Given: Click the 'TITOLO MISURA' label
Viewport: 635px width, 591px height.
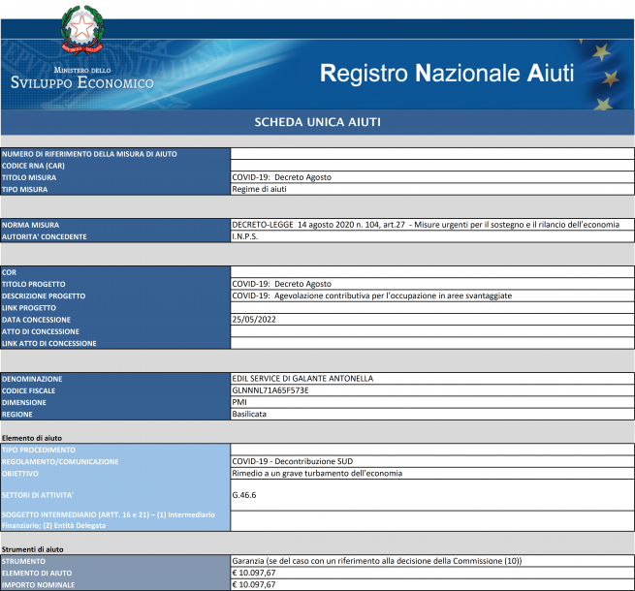Looking at the screenshot, I should [x=29, y=177].
